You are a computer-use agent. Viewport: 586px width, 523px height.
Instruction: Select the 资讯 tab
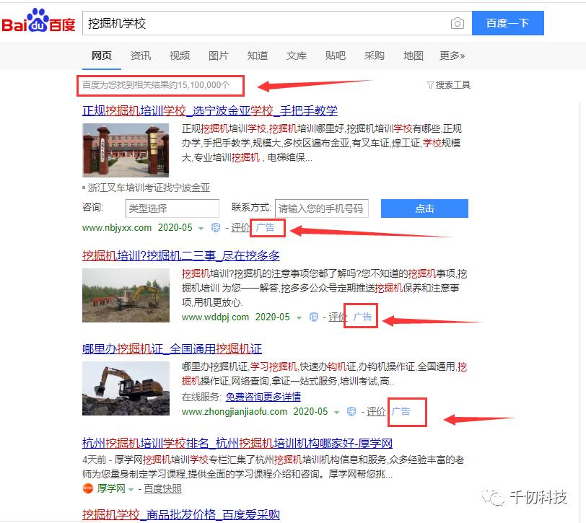tap(140, 56)
